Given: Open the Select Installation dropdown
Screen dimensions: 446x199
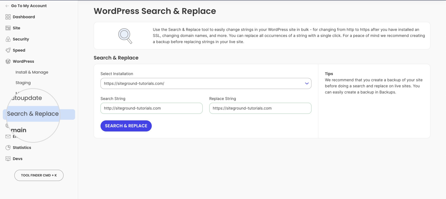Looking at the screenshot, I should tap(206, 84).
